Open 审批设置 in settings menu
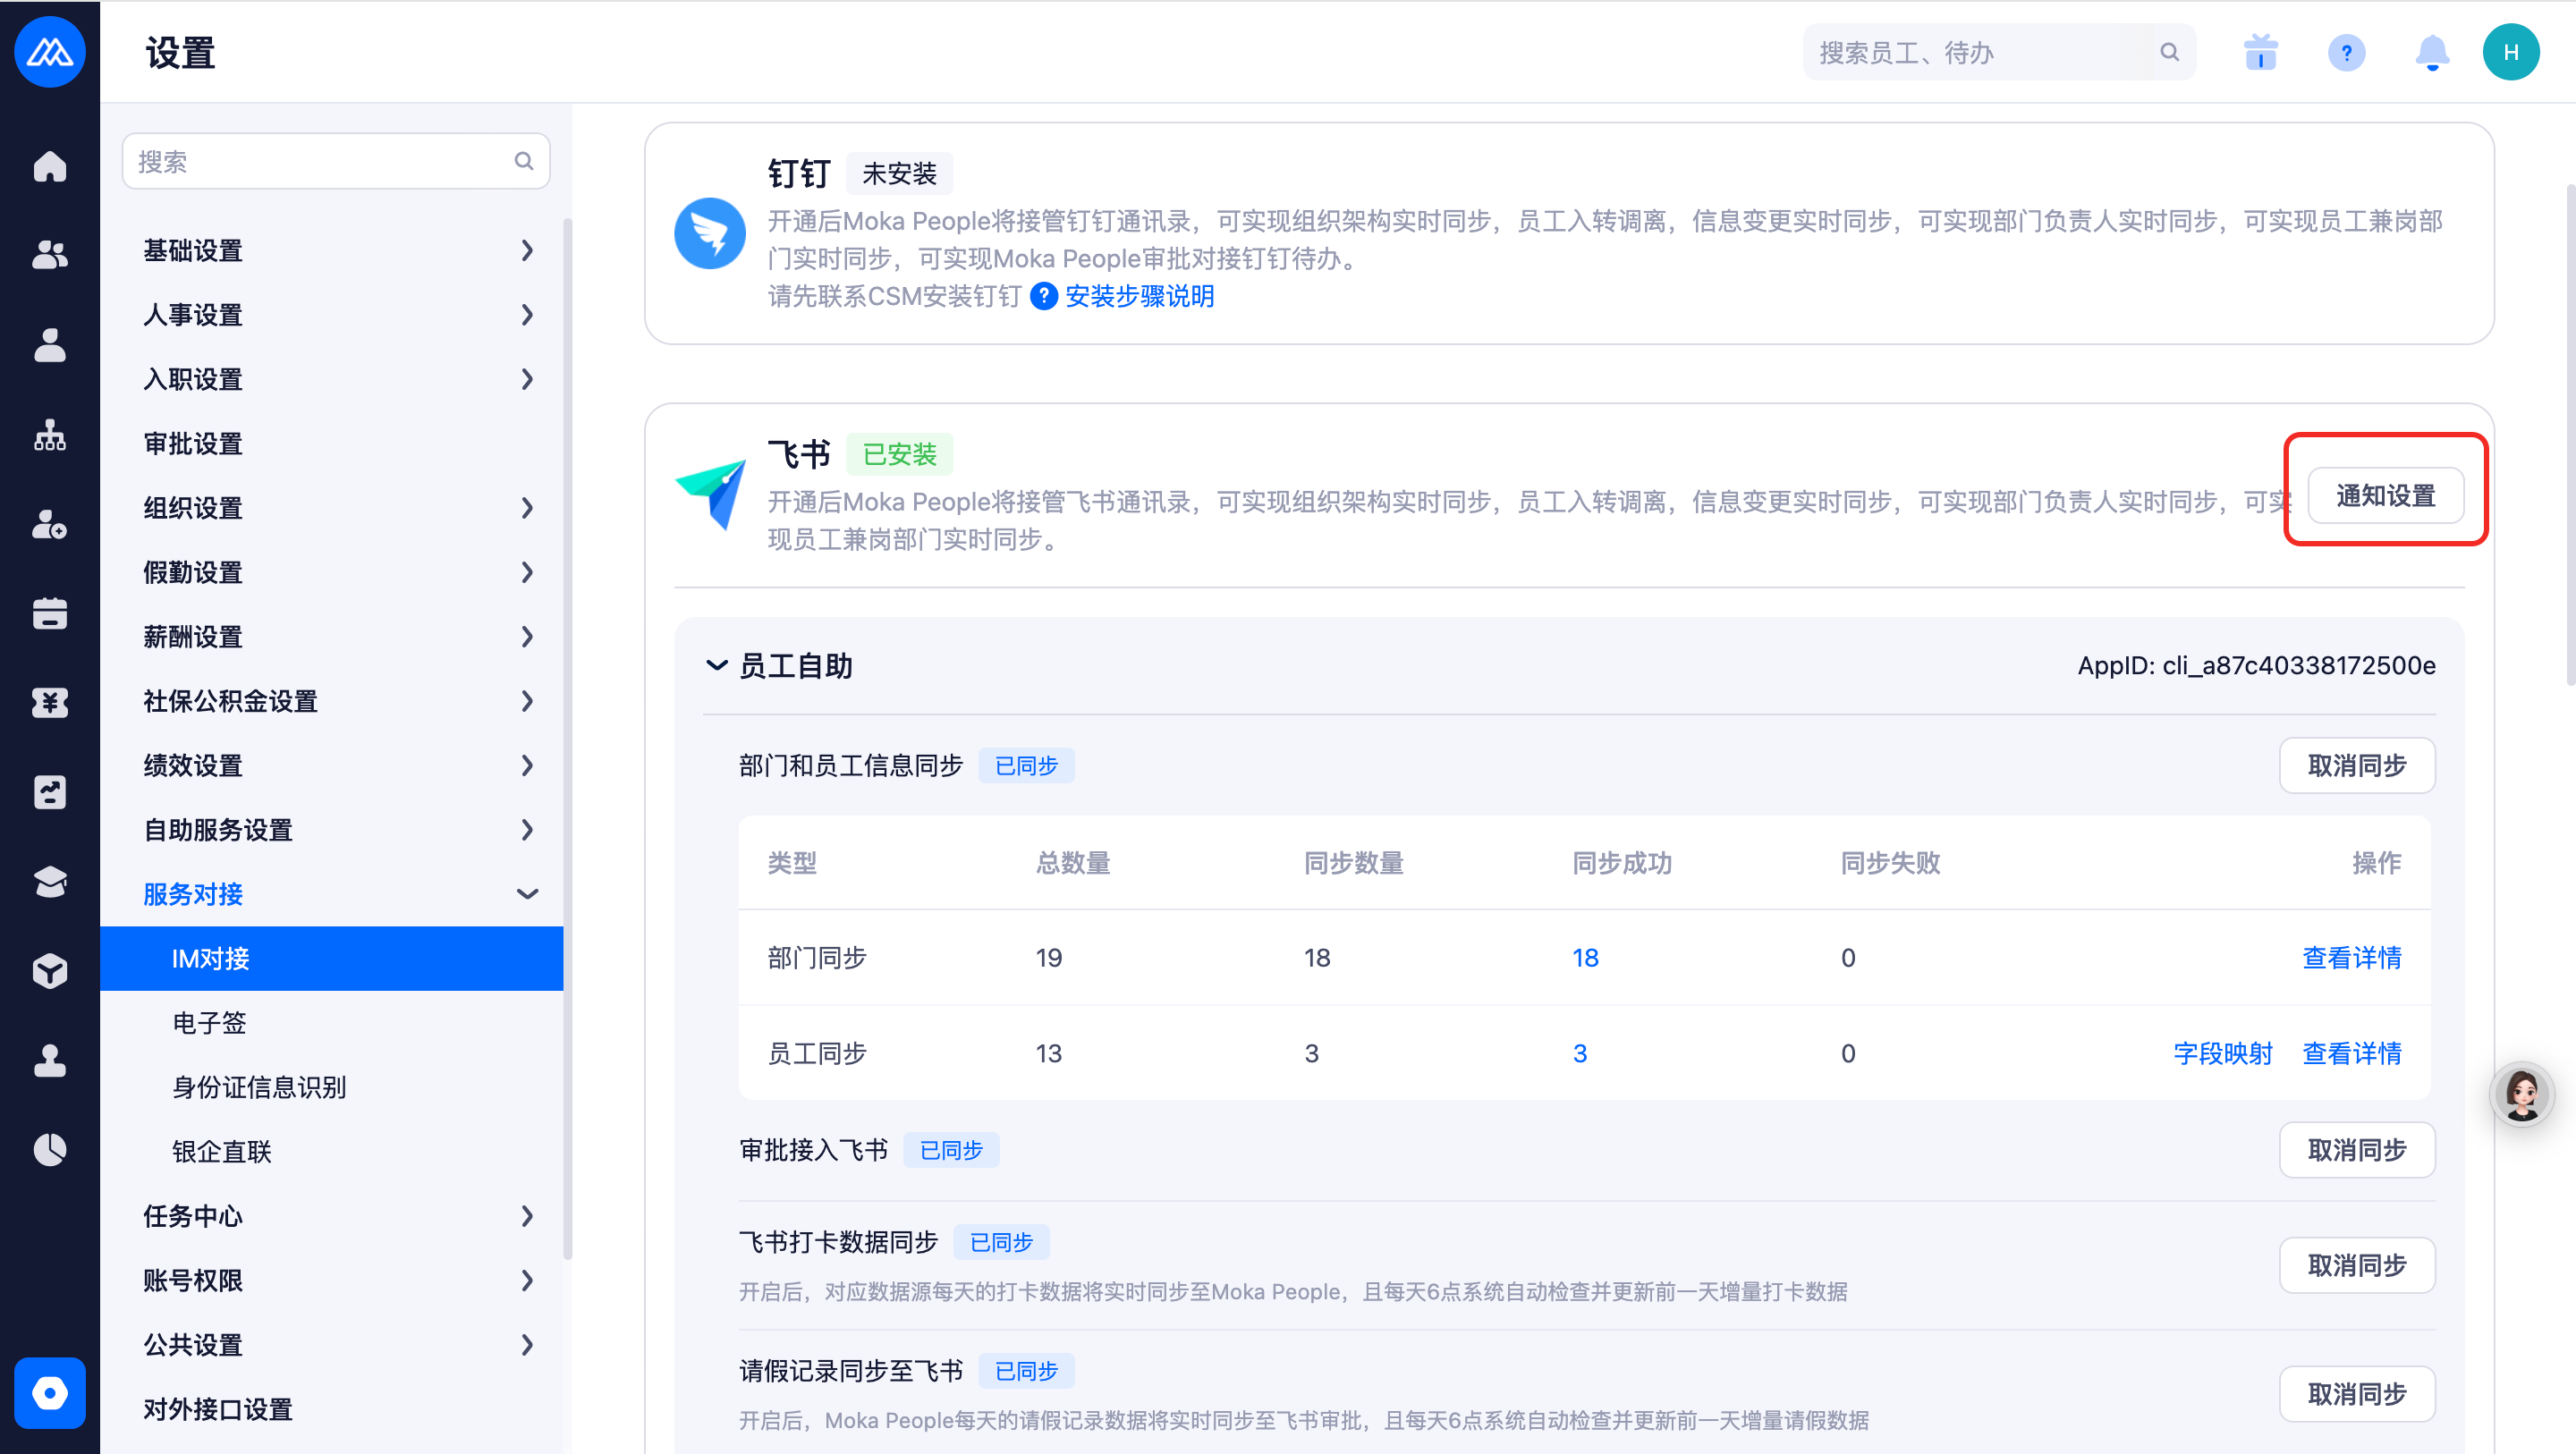This screenshot has height=1454, width=2576. 193,444
